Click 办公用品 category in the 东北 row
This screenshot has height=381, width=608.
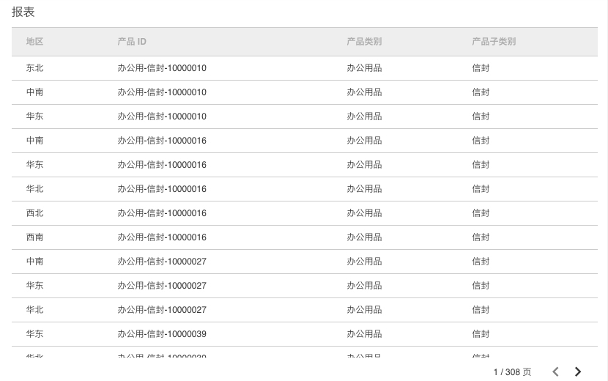point(364,68)
